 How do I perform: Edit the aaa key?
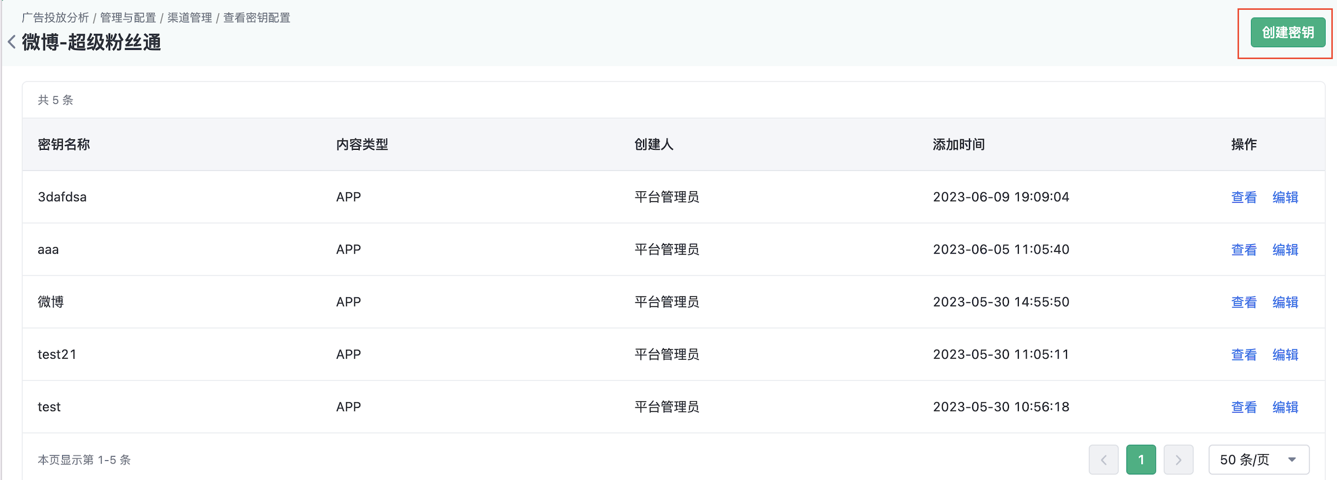click(x=1285, y=250)
